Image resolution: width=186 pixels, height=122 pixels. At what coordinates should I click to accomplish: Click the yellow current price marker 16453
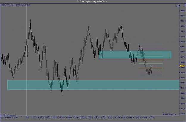(182, 66)
